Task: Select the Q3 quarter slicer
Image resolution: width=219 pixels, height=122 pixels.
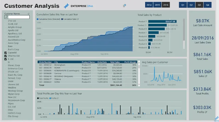Action: tap(199, 5)
